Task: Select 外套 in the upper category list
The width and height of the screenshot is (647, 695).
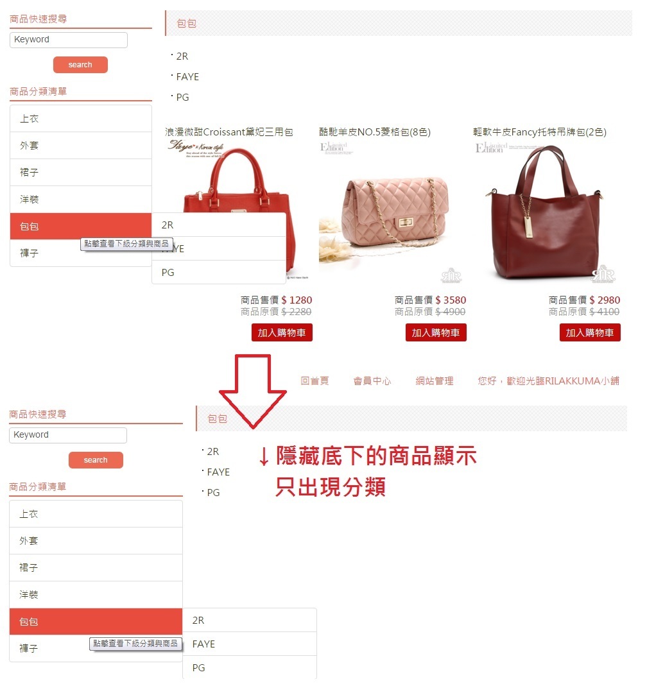Action: 81,146
